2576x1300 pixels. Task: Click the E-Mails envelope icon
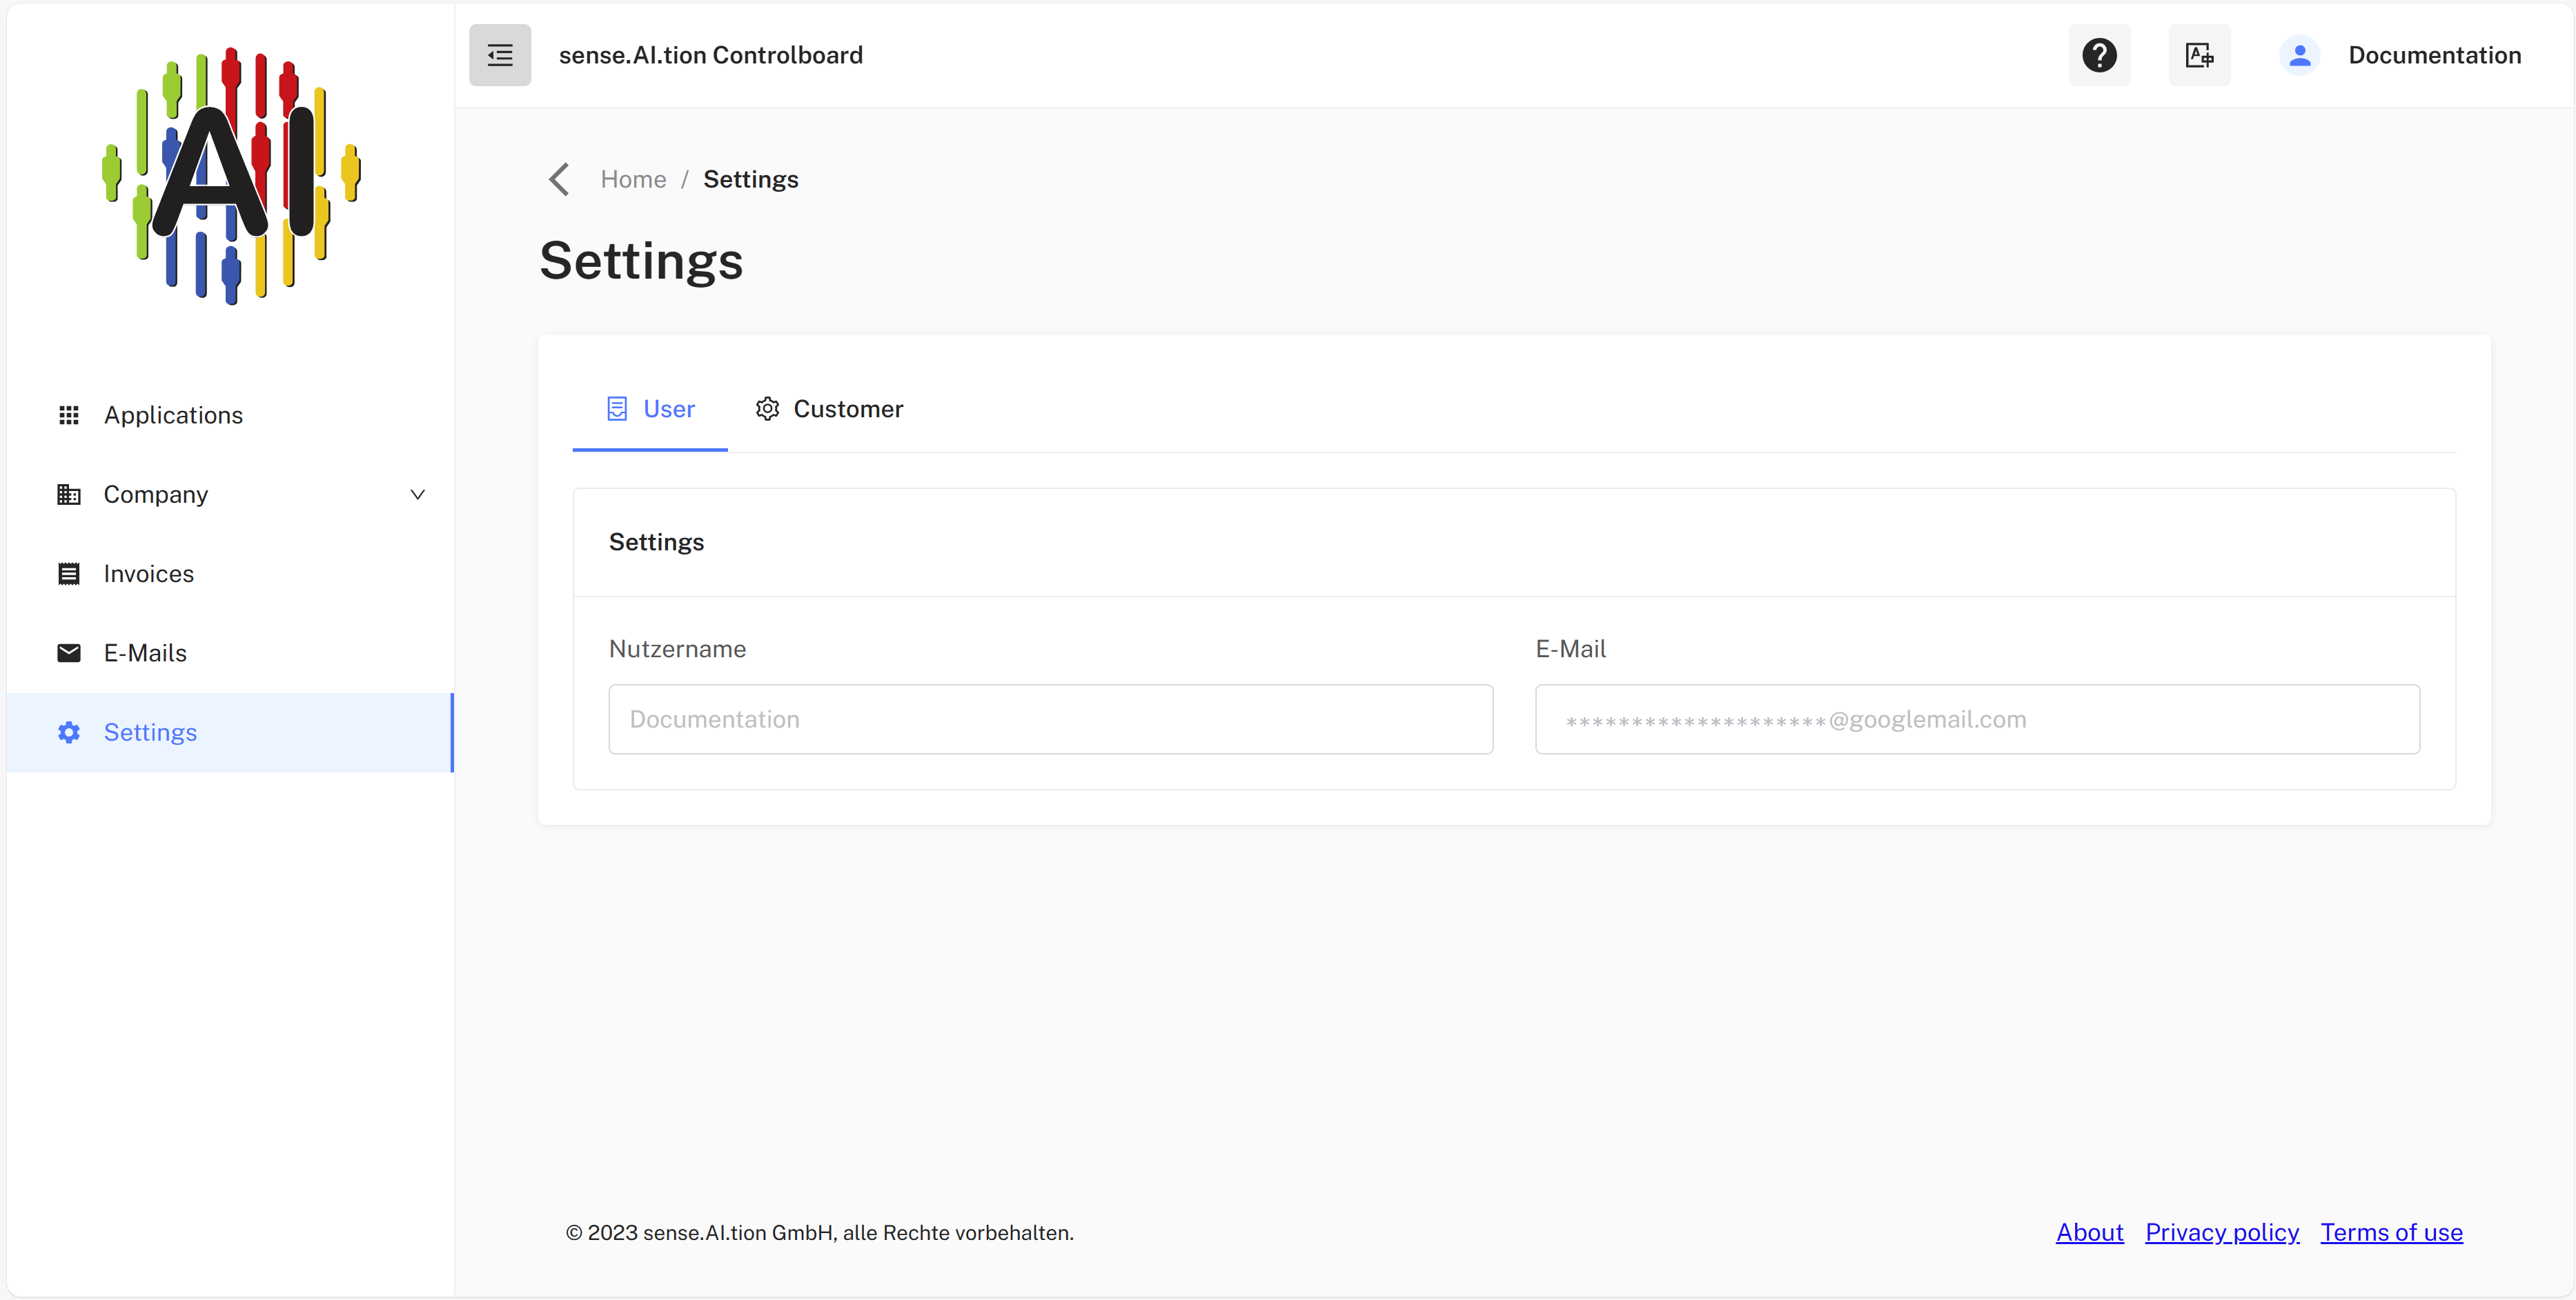point(69,652)
